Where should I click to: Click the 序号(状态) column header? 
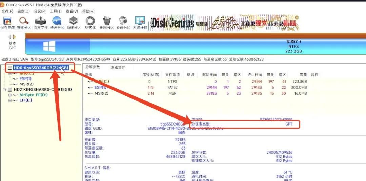pos(151,75)
